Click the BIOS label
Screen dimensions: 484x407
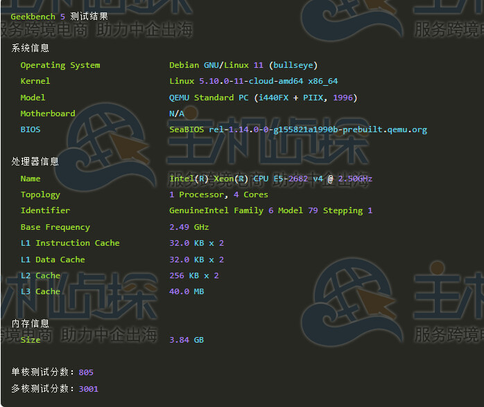(31, 129)
